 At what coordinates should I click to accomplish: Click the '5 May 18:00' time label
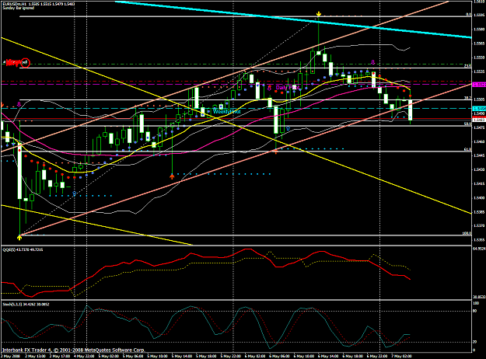pyautogui.click(x=206, y=356)
